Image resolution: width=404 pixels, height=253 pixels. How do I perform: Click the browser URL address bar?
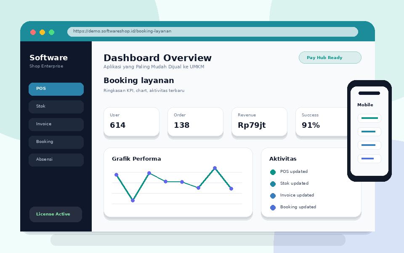click(x=213, y=32)
